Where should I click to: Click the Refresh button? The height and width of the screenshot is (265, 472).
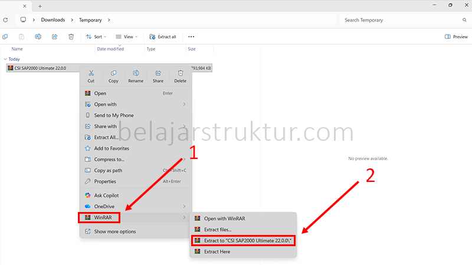5,20
